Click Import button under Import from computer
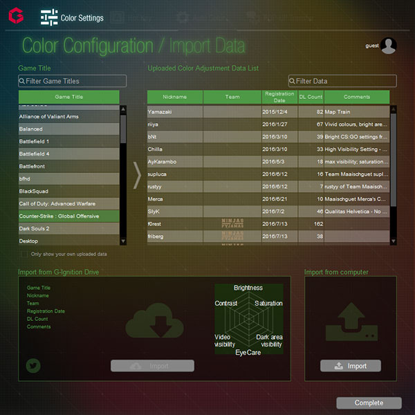Viewport: 415px width, 415px height. [351, 366]
